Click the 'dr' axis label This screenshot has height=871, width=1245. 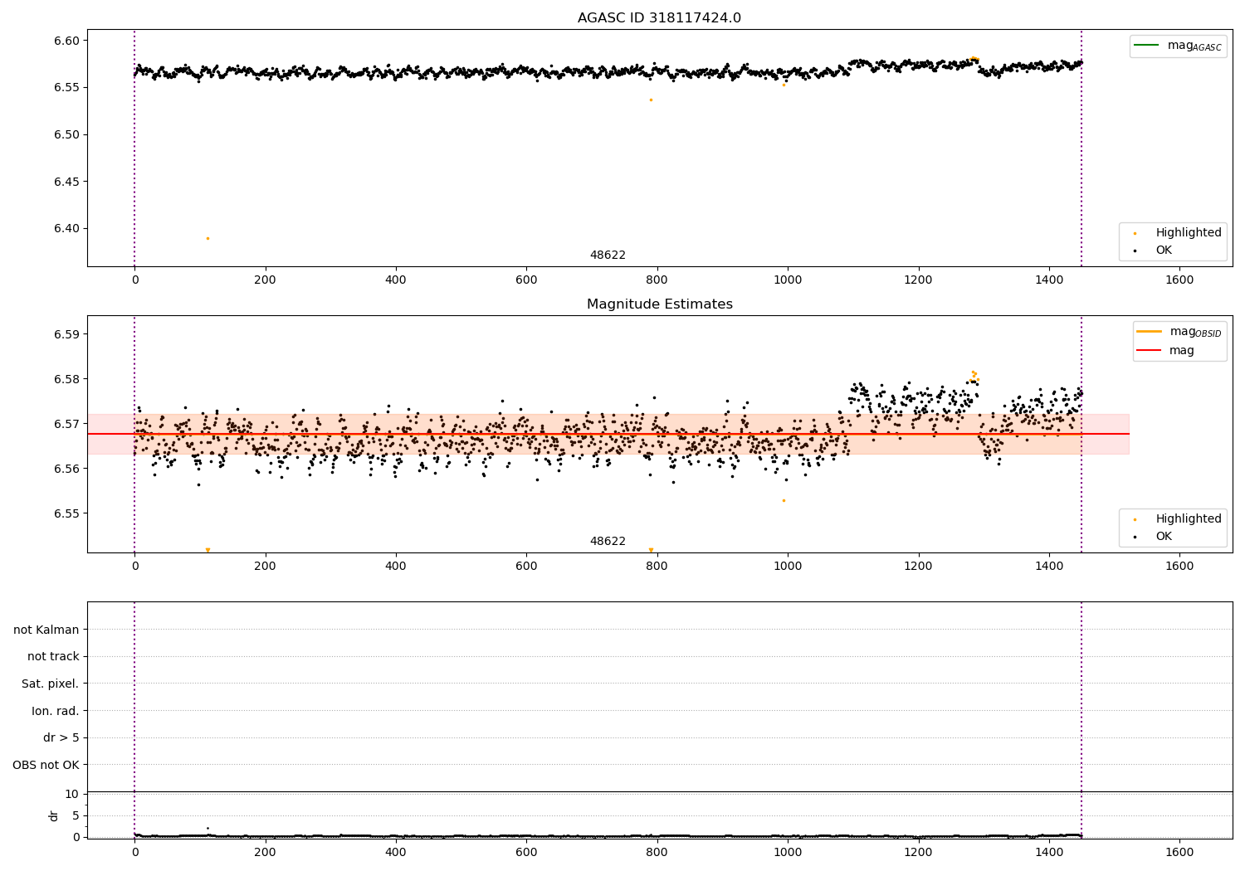click(54, 815)
